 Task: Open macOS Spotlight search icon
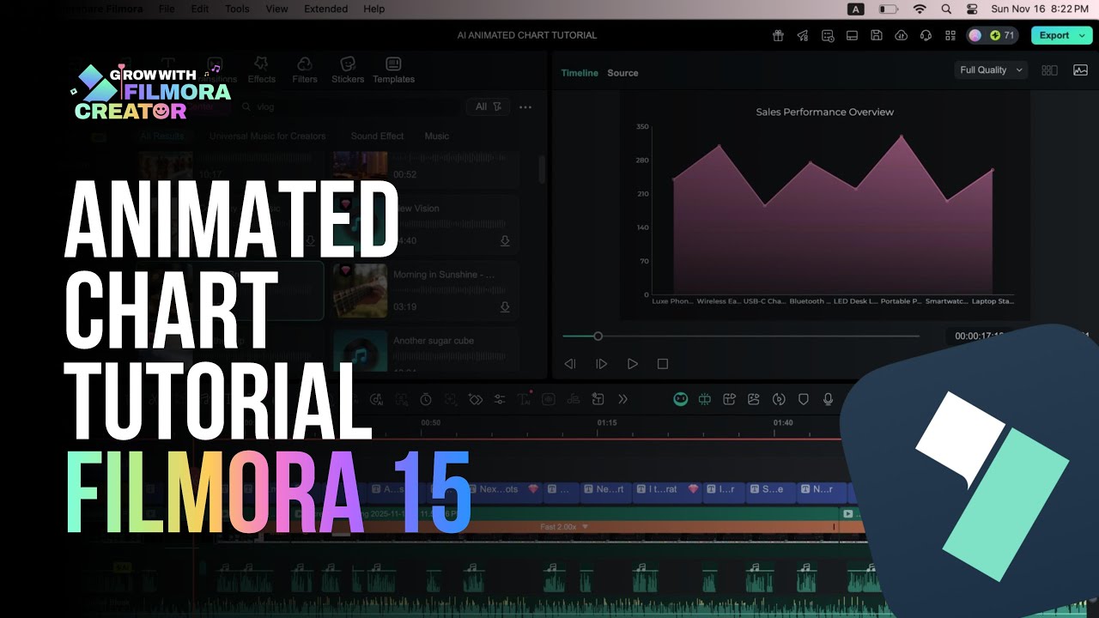[x=946, y=9]
